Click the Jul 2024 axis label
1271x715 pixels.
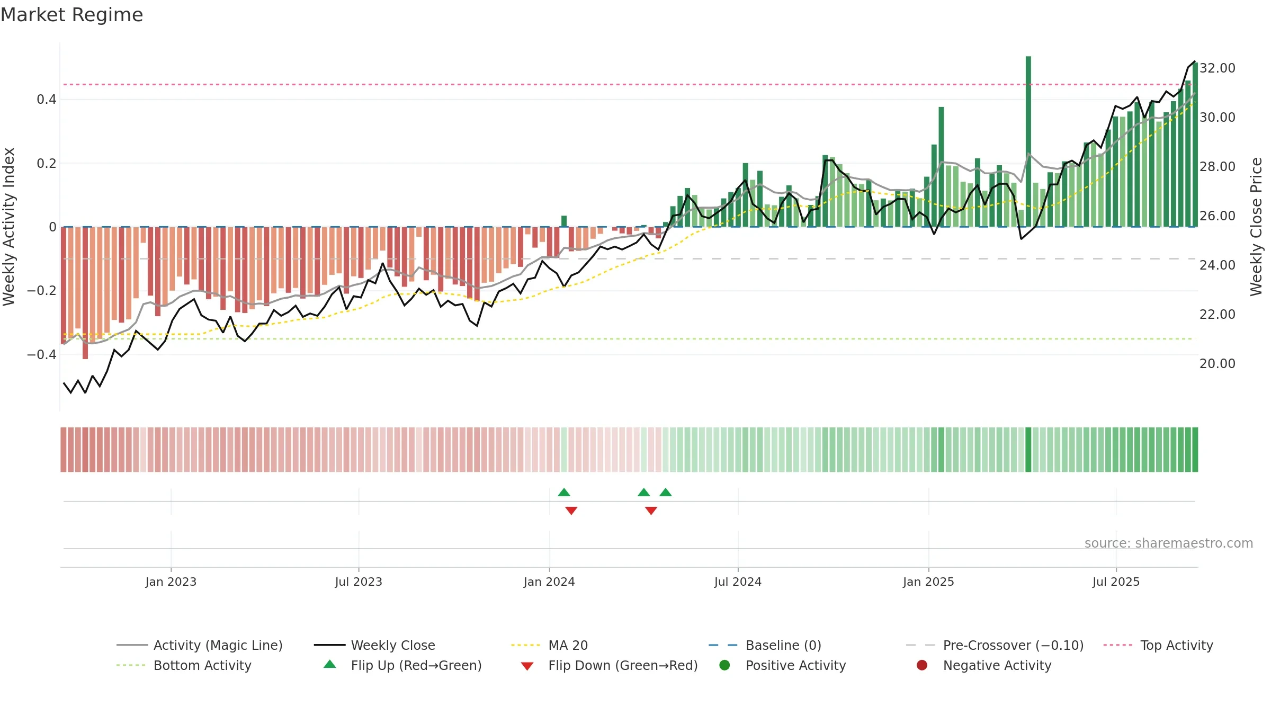point(738,582)
